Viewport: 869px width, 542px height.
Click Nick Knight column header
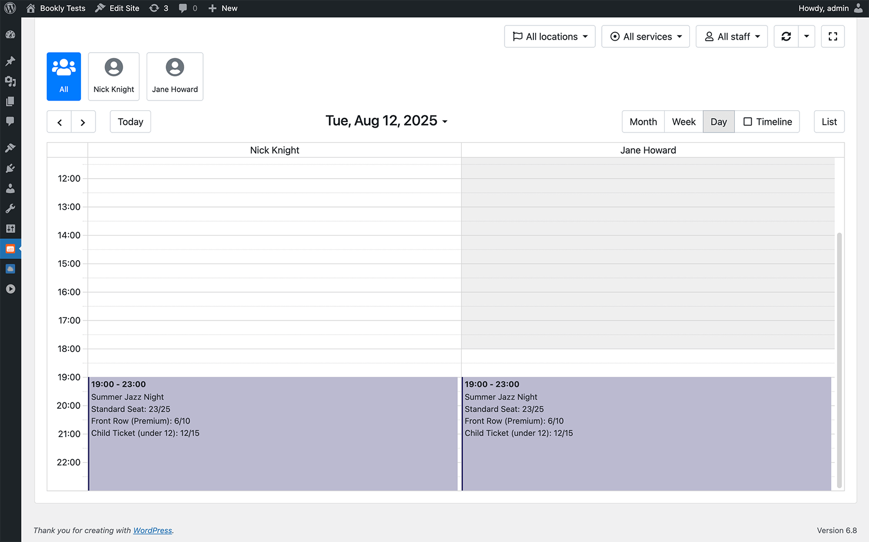274,150
